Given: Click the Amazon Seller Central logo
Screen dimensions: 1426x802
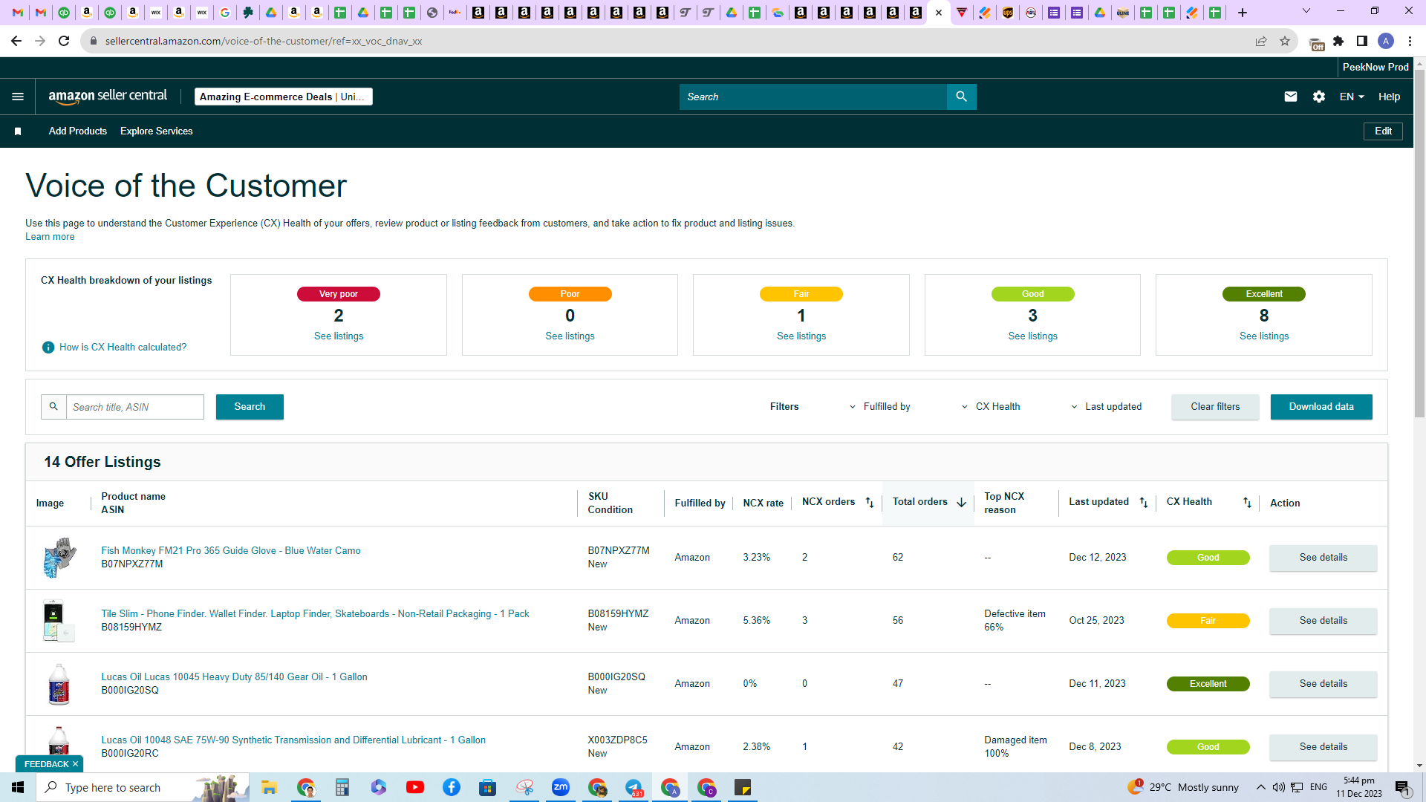Looking at the screenshot, I should click(108, 97).
